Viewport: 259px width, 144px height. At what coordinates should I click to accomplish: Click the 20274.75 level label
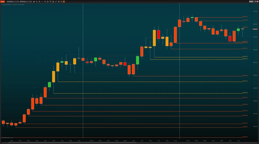245,81
